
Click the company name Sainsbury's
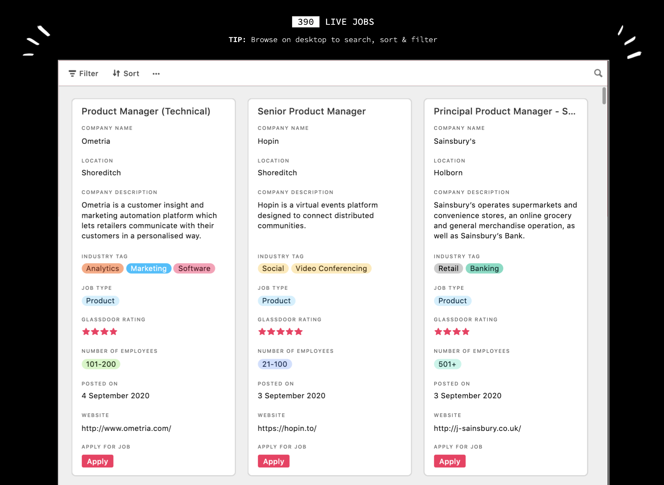(x=455, y=141)
